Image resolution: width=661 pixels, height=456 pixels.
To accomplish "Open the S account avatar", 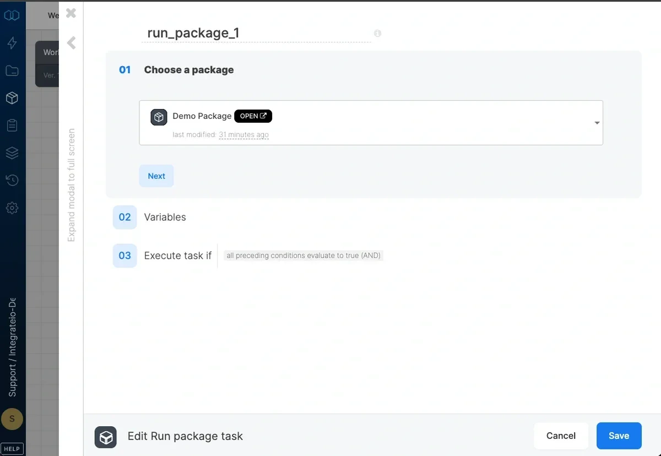I will pyautogui.click(x=12, y=419).
